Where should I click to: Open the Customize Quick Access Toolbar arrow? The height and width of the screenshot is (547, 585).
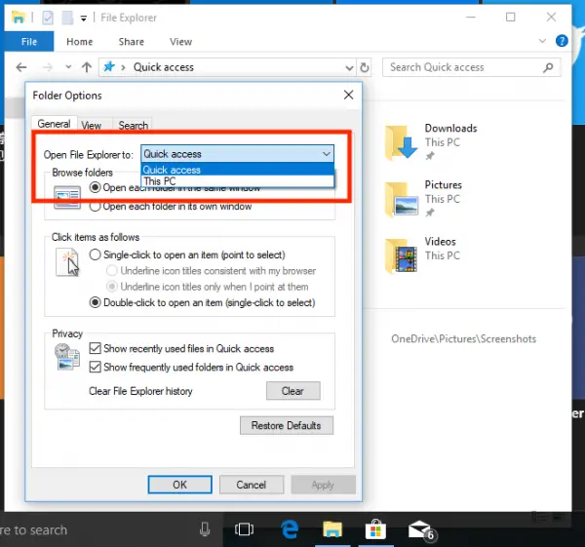coord(84,18)
